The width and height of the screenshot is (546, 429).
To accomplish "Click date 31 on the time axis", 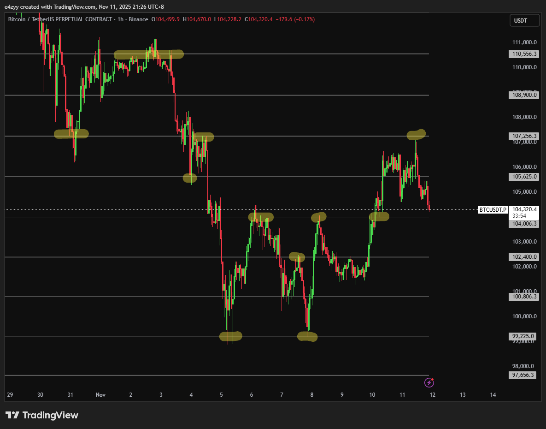I will pos(70,395).
